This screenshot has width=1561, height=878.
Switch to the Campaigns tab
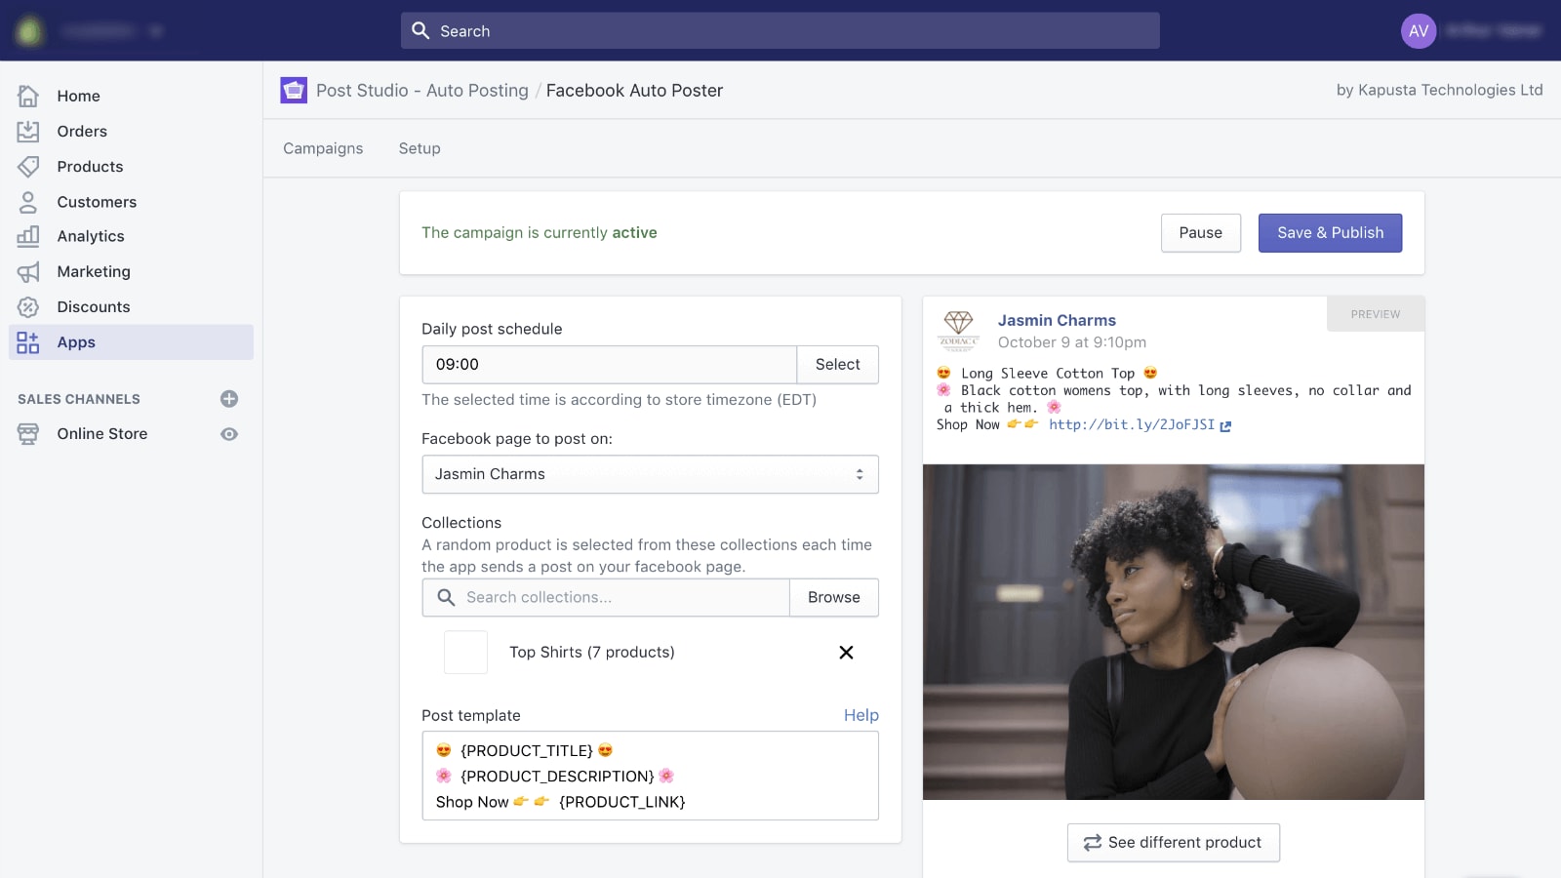click(323, 148)
